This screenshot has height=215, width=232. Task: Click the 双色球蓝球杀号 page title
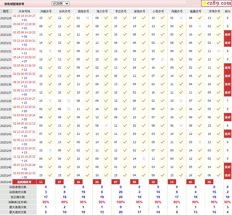coord(14,4)
